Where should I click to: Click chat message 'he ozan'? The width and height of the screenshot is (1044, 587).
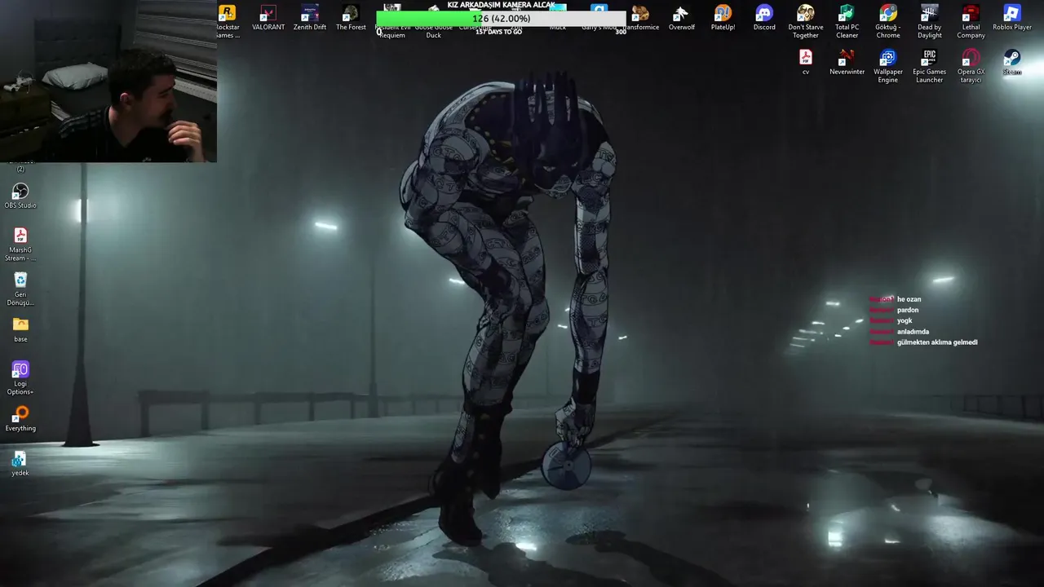click(909, 299)
